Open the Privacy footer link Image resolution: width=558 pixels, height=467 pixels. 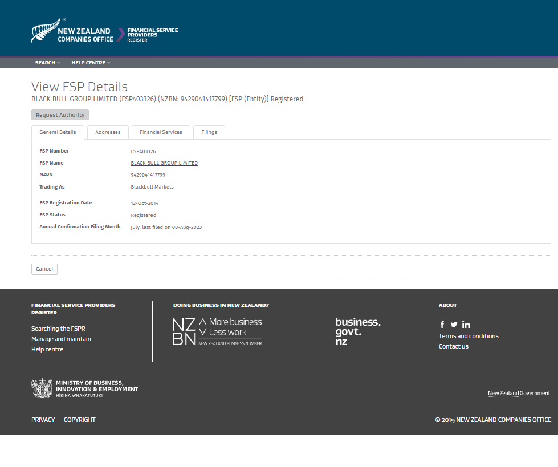43,420
